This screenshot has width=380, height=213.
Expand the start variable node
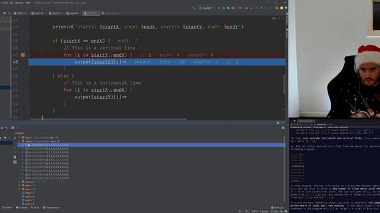tap(20, 185)
